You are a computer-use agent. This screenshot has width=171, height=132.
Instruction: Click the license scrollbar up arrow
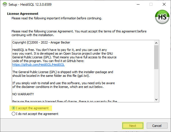click(156, 43)
